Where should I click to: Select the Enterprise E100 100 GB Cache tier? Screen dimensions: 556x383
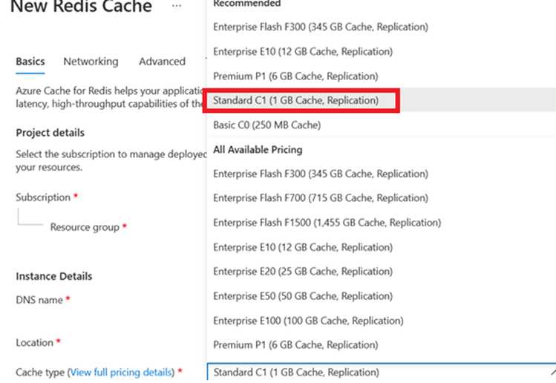tap(308, 321)
